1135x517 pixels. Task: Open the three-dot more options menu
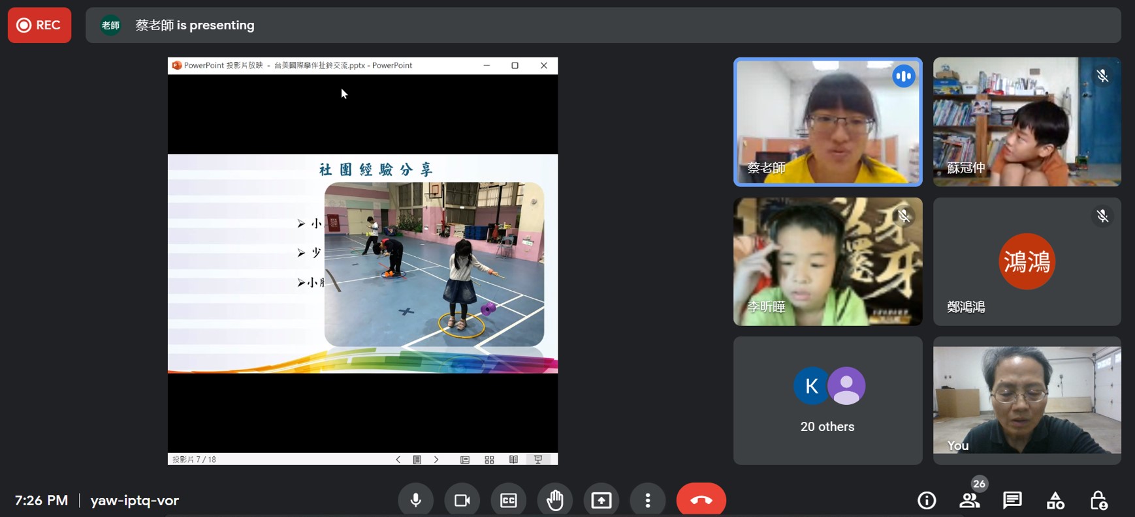[647, 500]
